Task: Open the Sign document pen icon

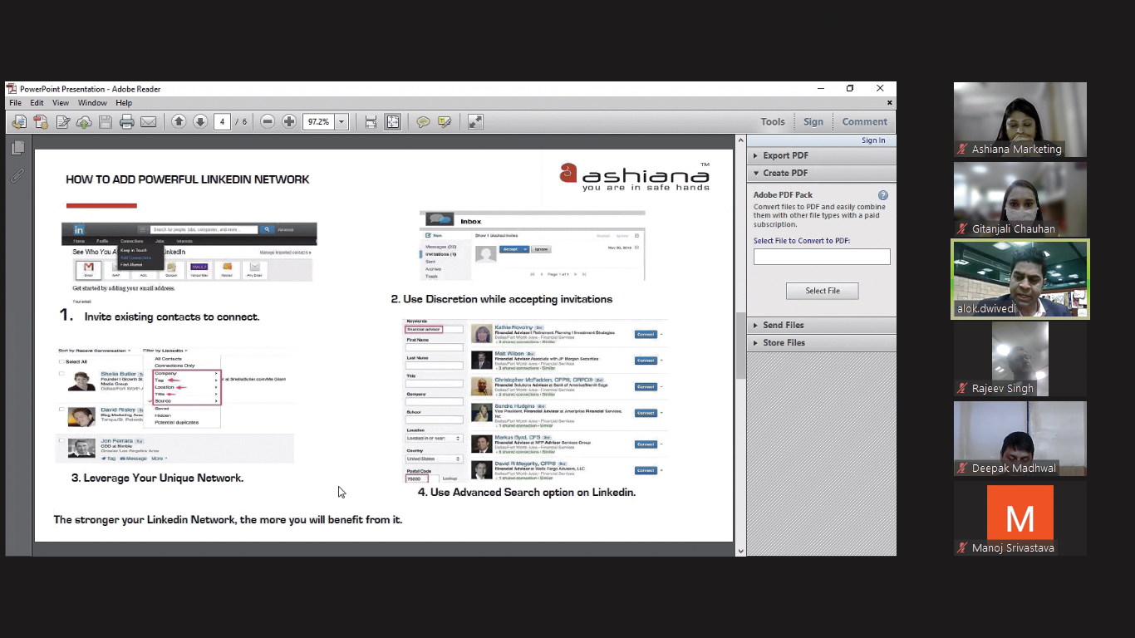Action: click(62, 122)
